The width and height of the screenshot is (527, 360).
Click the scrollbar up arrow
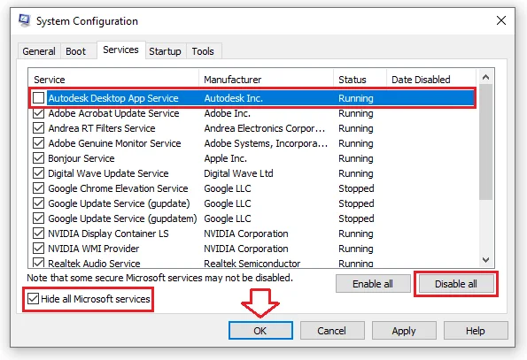coord(485,78)
